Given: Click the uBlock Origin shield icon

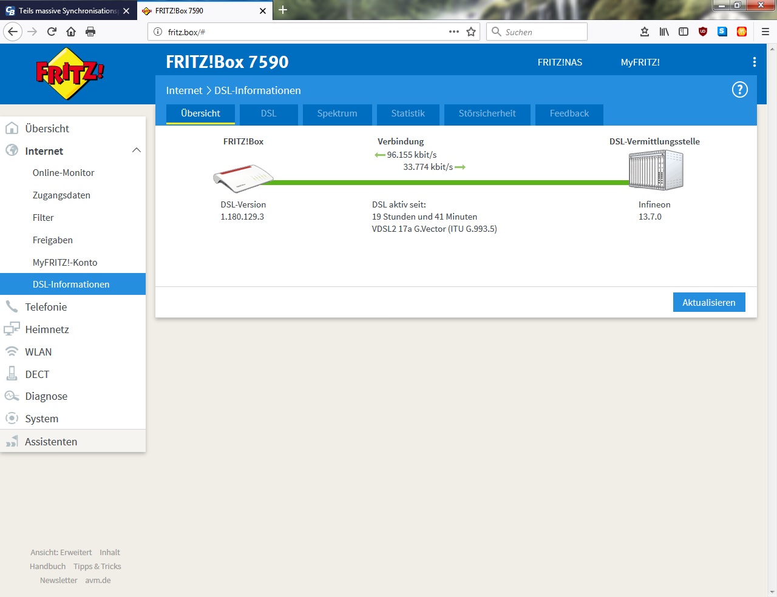Looking at the screenshot, I should click(x=703, y=32).
